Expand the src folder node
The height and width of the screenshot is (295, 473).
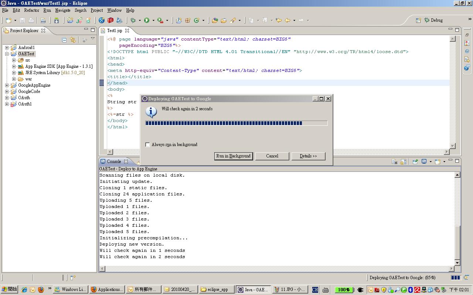[x=14, y=60]
